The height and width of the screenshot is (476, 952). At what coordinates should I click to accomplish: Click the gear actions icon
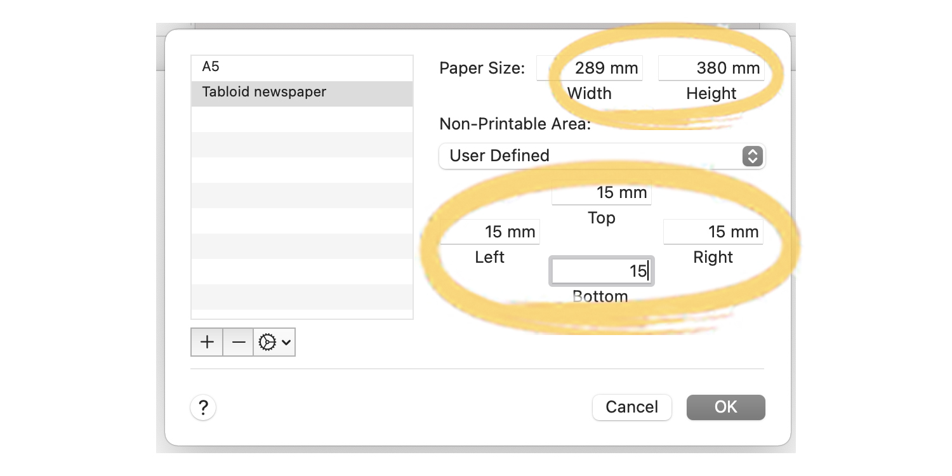click(x=268, y=342)
